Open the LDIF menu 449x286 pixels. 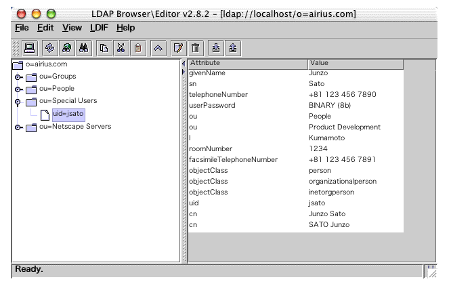99,28
